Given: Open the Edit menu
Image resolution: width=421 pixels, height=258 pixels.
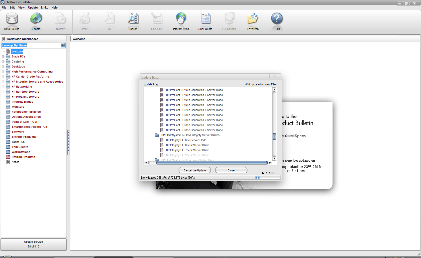Looking at the screenshot, I should (x=12, y=8).
